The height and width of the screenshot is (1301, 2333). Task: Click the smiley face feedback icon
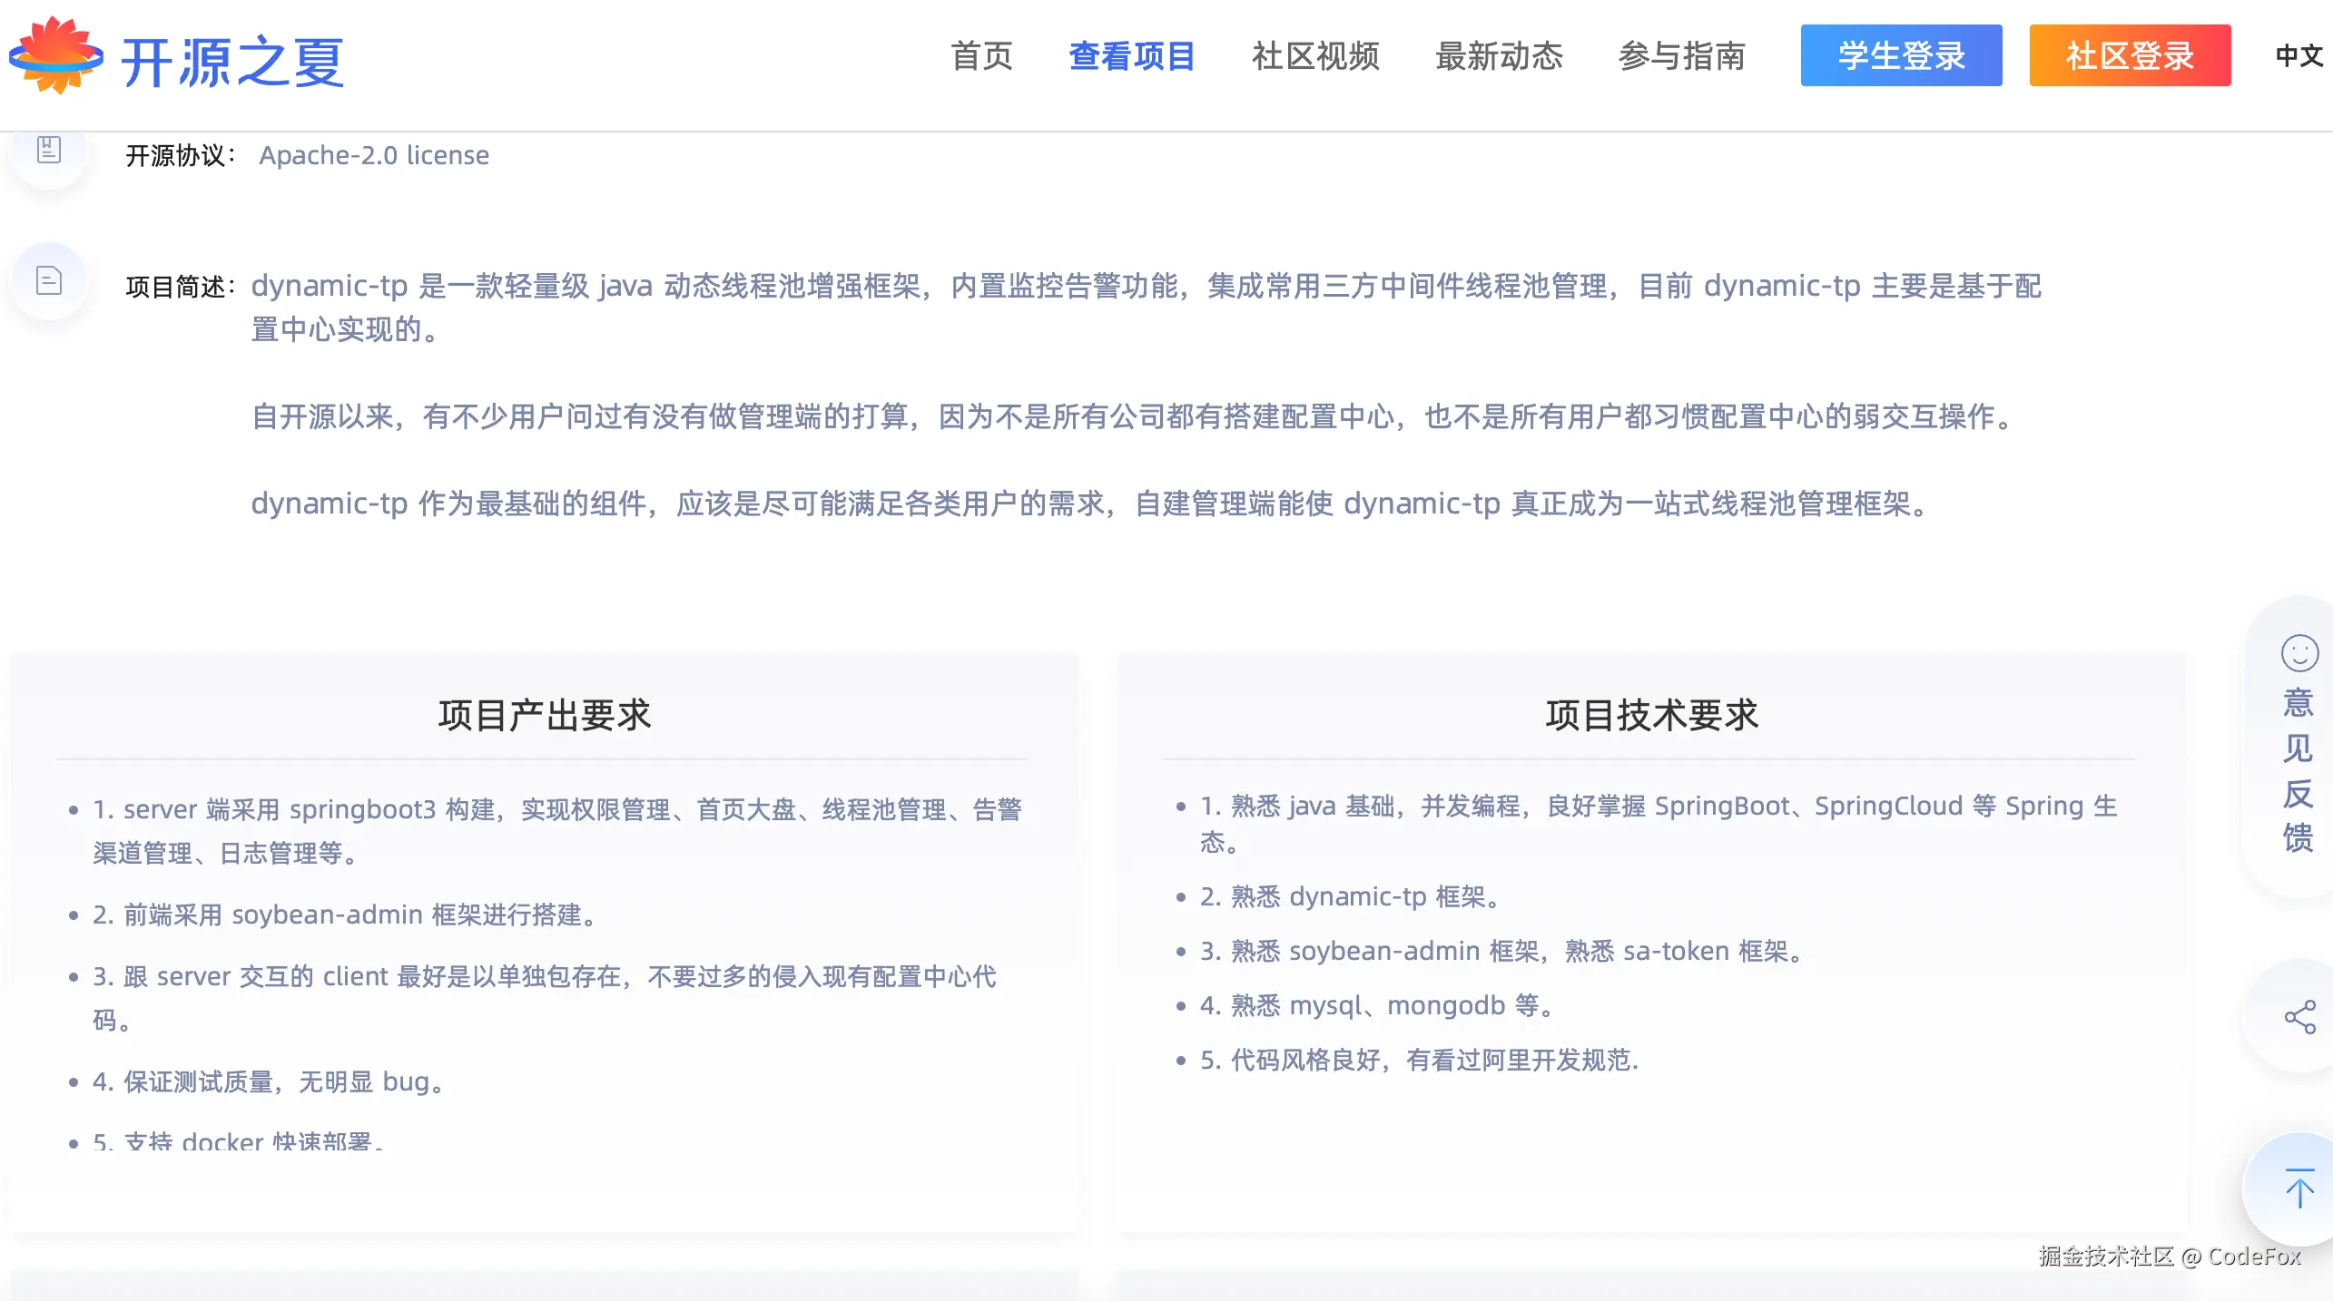tap(2299, 653)
